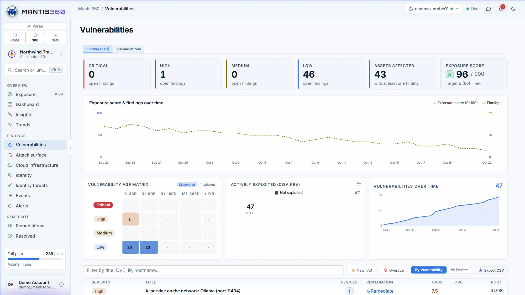Click the Alerts bell icon in sidebar
Screen dimensions: 525x295
[x=10, y=206]
